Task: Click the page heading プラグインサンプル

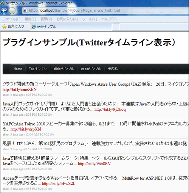Action: click(x=89, y=42)
